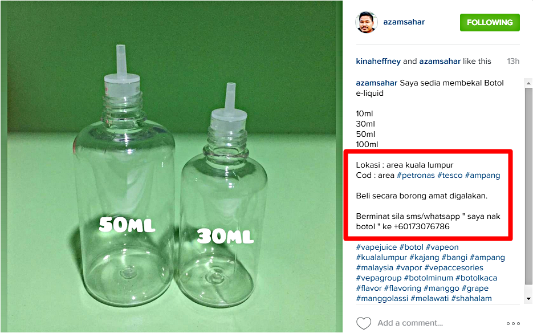The width and height of the screenshot is (533, 333).
Task: Click the 13h post timestamp
Action: (513, 61)
